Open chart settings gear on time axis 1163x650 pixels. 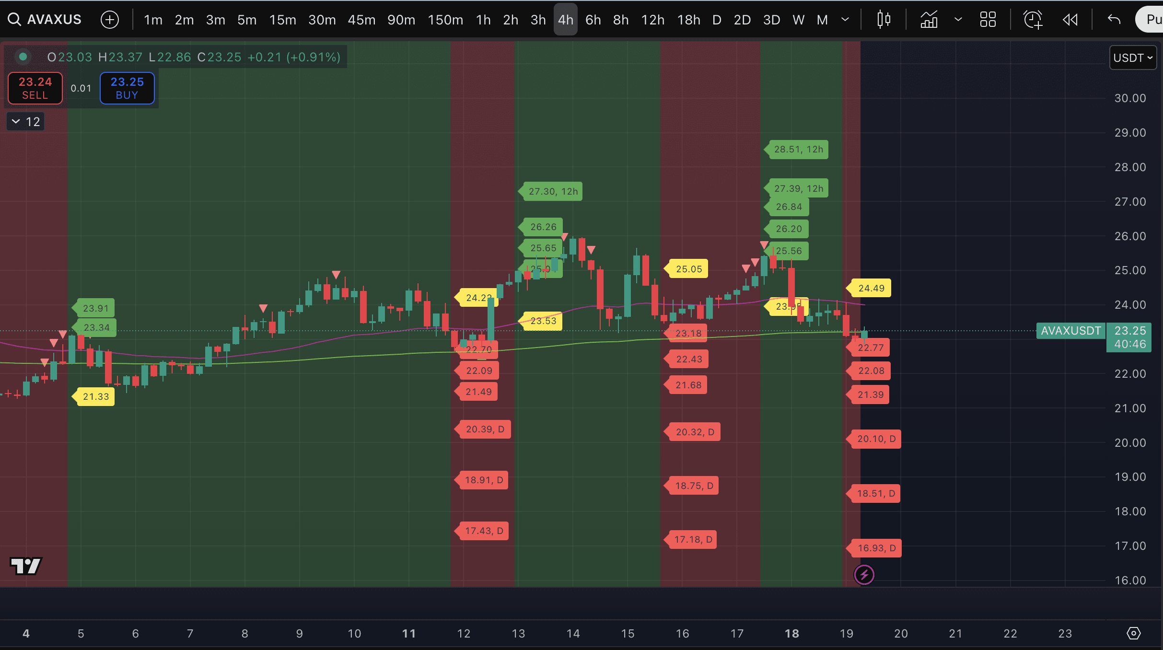pyautogui.click(x=1133, y=633)
